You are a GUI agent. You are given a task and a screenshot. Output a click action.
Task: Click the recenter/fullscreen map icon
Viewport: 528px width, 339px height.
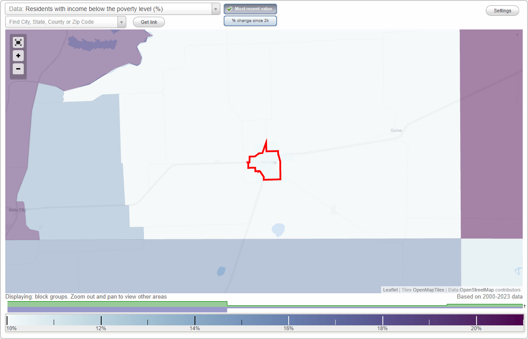(18, 42)
